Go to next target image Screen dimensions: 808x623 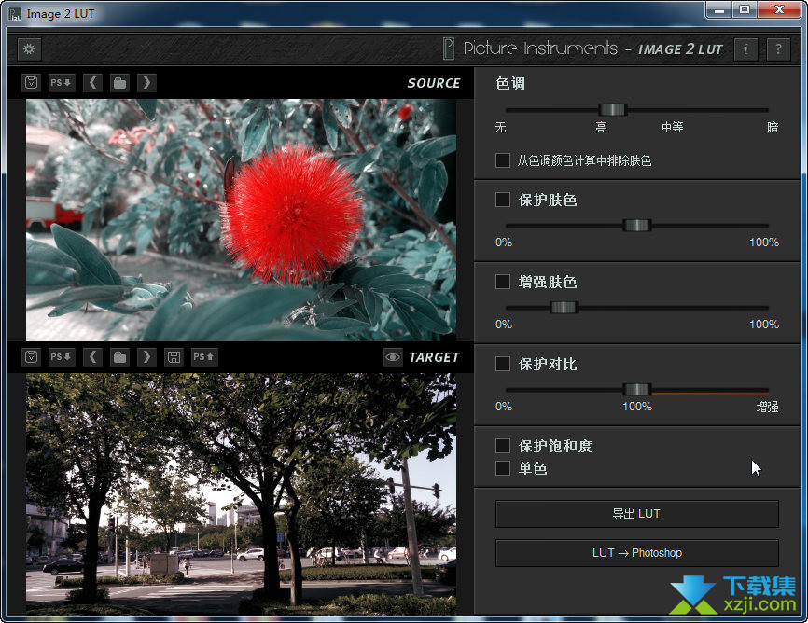[x=146, y=356]
